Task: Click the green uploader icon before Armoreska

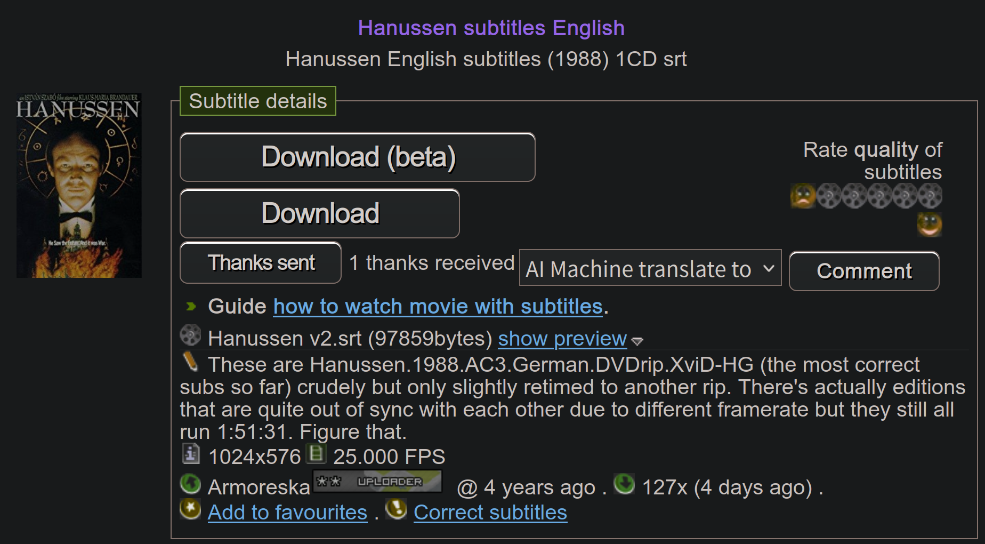Action: (x=190, y=484)
